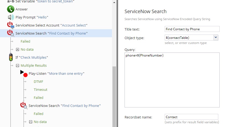Click the nested ServiceNow Search icon
This screenshot has height=127, width=229.
(x=24, y=106)
